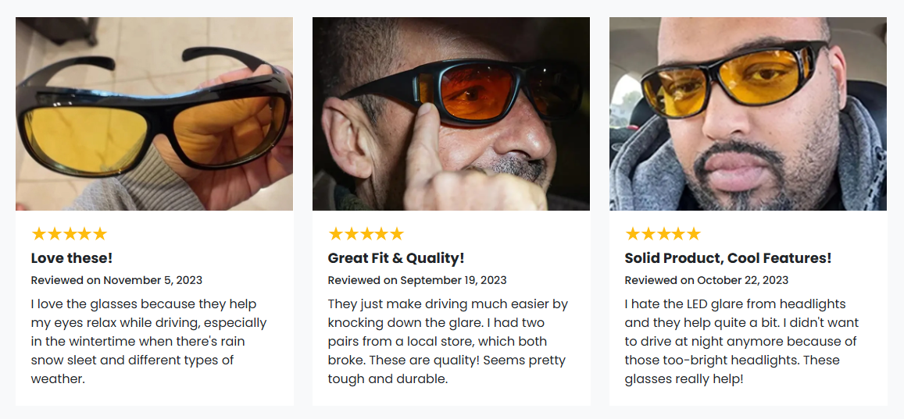Open the car selfie photo with yellow glasses

(748, 114)
